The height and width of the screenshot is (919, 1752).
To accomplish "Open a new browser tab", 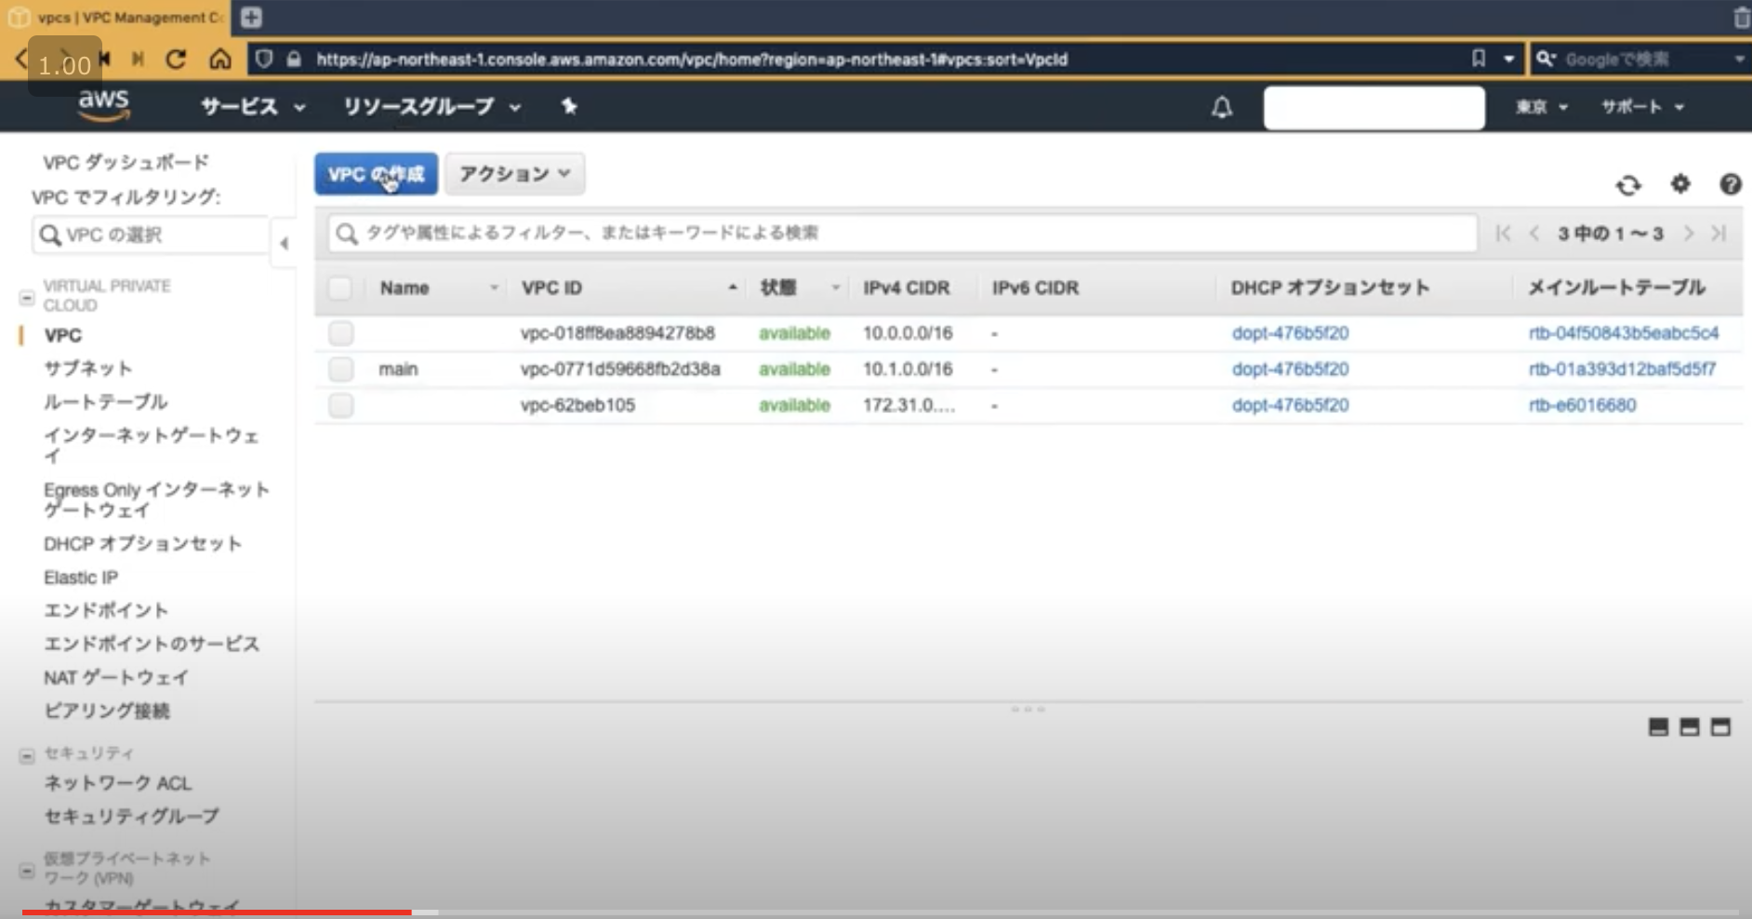I will tap(251, 17).
